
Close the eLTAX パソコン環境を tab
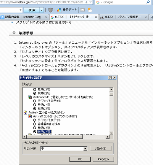[146, 17]
